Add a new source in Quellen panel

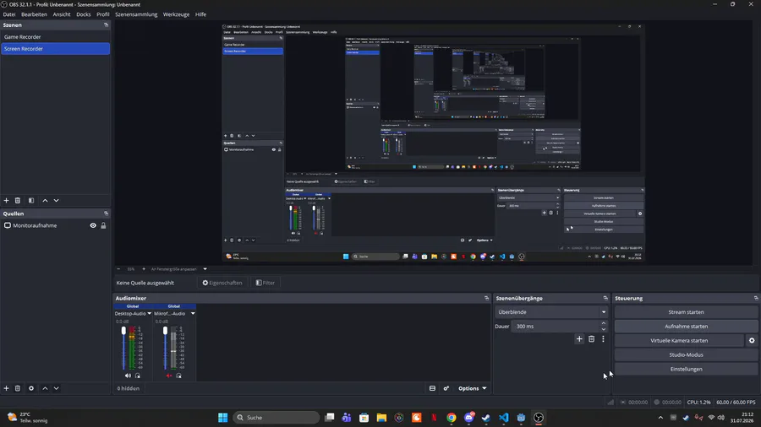tap(6, 388)
